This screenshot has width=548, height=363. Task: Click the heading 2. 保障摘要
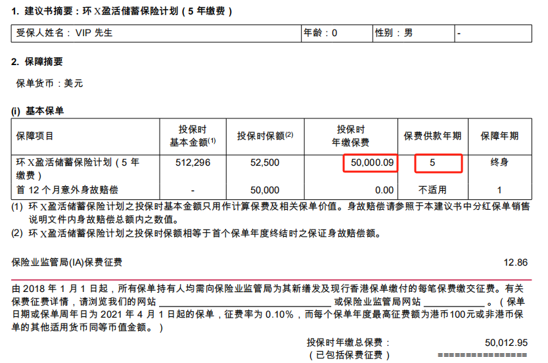tap(37, 62)
